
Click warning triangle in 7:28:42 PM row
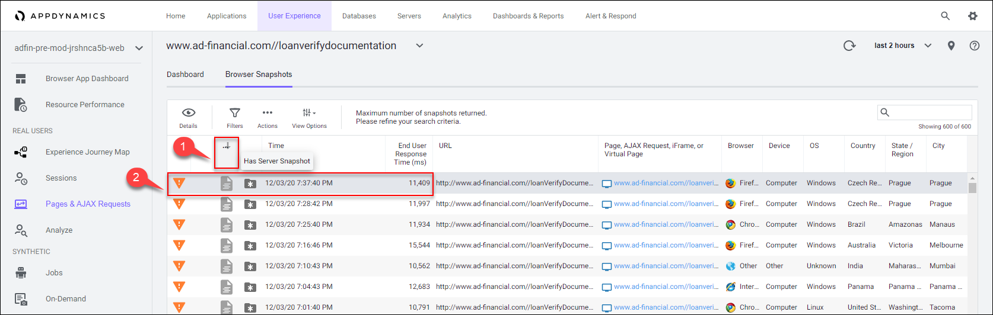pos(179,204)
